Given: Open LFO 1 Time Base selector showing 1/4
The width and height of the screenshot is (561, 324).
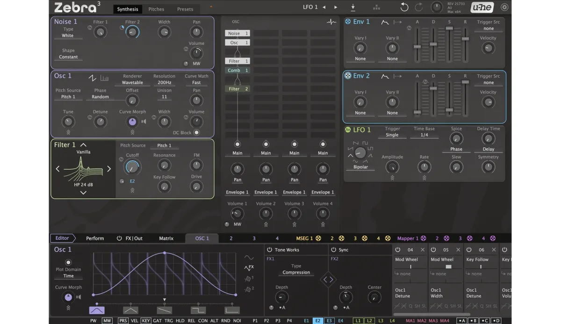Looking at the screenshot, I should (424, 135).
